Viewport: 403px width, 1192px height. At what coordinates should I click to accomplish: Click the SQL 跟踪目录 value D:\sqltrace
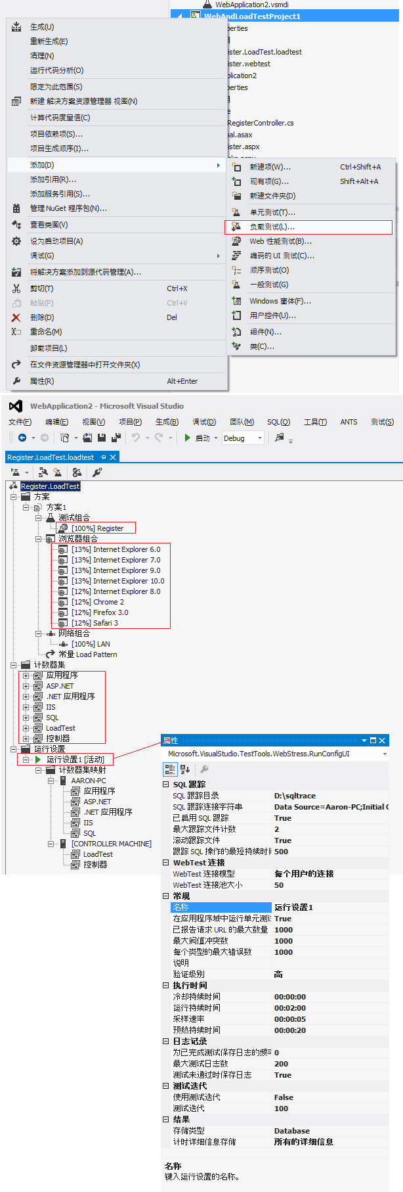[x=330, y=796]
